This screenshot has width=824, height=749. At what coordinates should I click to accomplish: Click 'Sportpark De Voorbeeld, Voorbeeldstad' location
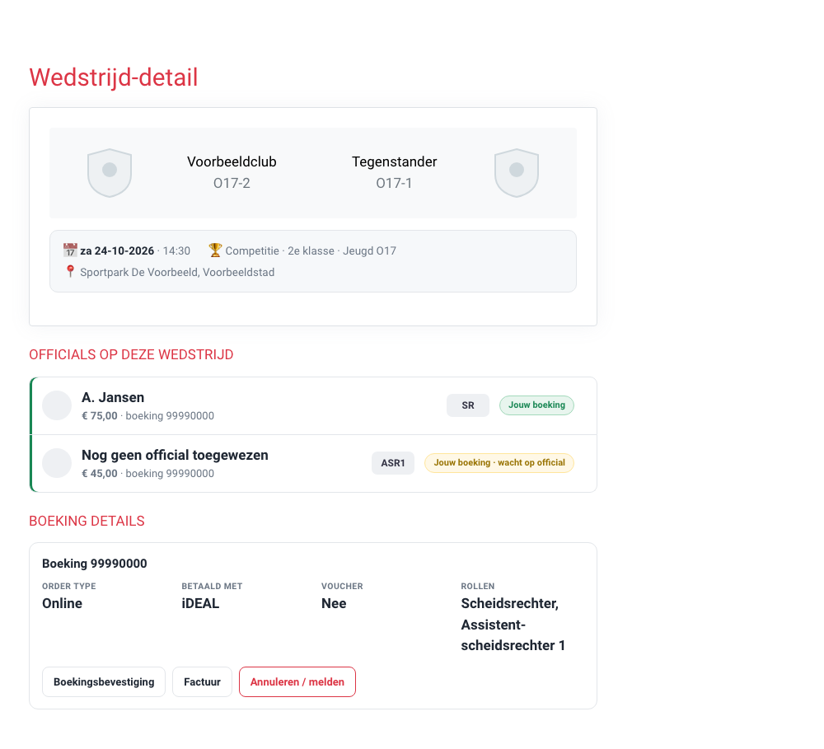click(x=177, y=272)
